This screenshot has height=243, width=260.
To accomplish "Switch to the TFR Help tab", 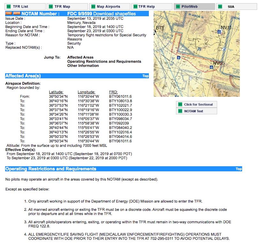I will 147,6.
